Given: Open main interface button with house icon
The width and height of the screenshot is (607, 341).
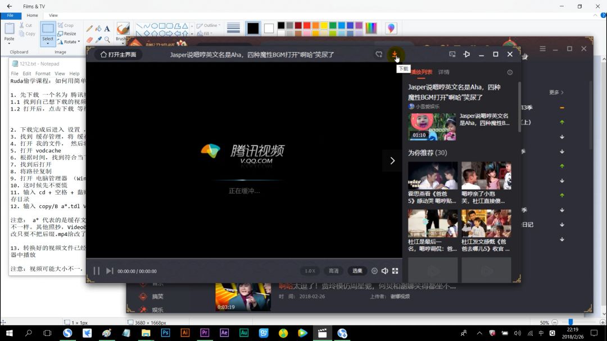Looking at the screenshot, I should tap(118, 54).
